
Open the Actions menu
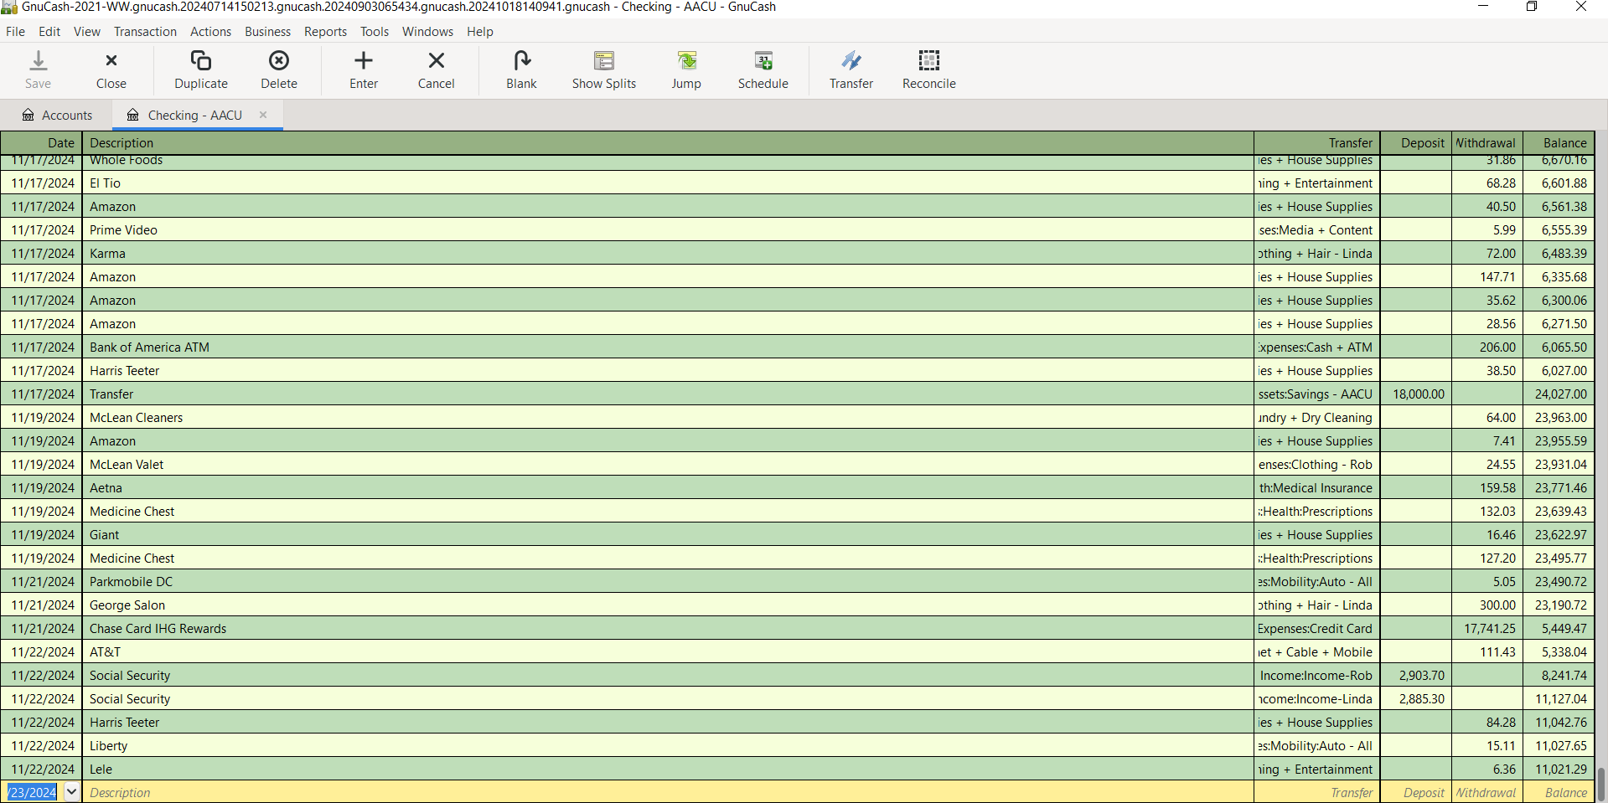point(210,32)
